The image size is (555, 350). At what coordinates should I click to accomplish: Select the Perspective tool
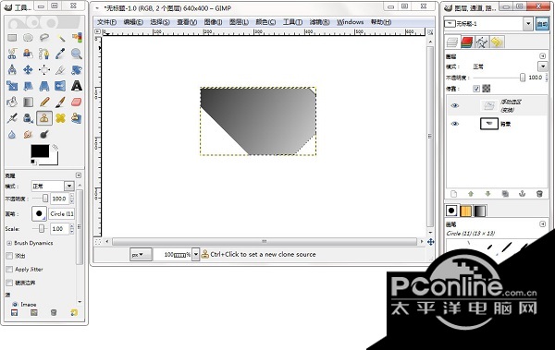coord(44,86)
